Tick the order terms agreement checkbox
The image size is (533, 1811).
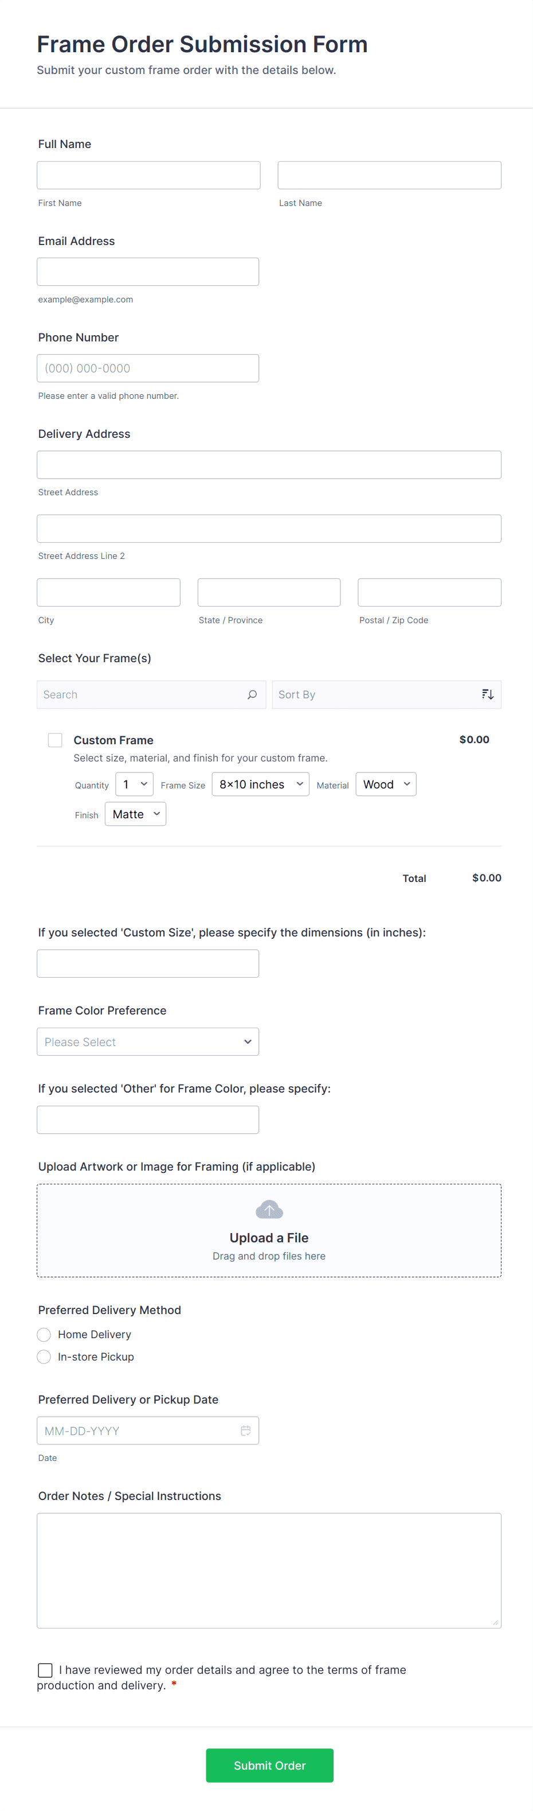coord(46,1670)
